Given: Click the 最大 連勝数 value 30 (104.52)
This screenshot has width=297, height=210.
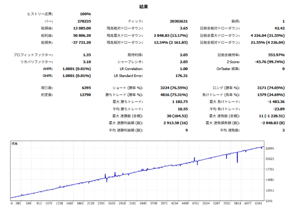Looking at the screenshot, I should 176,116.
